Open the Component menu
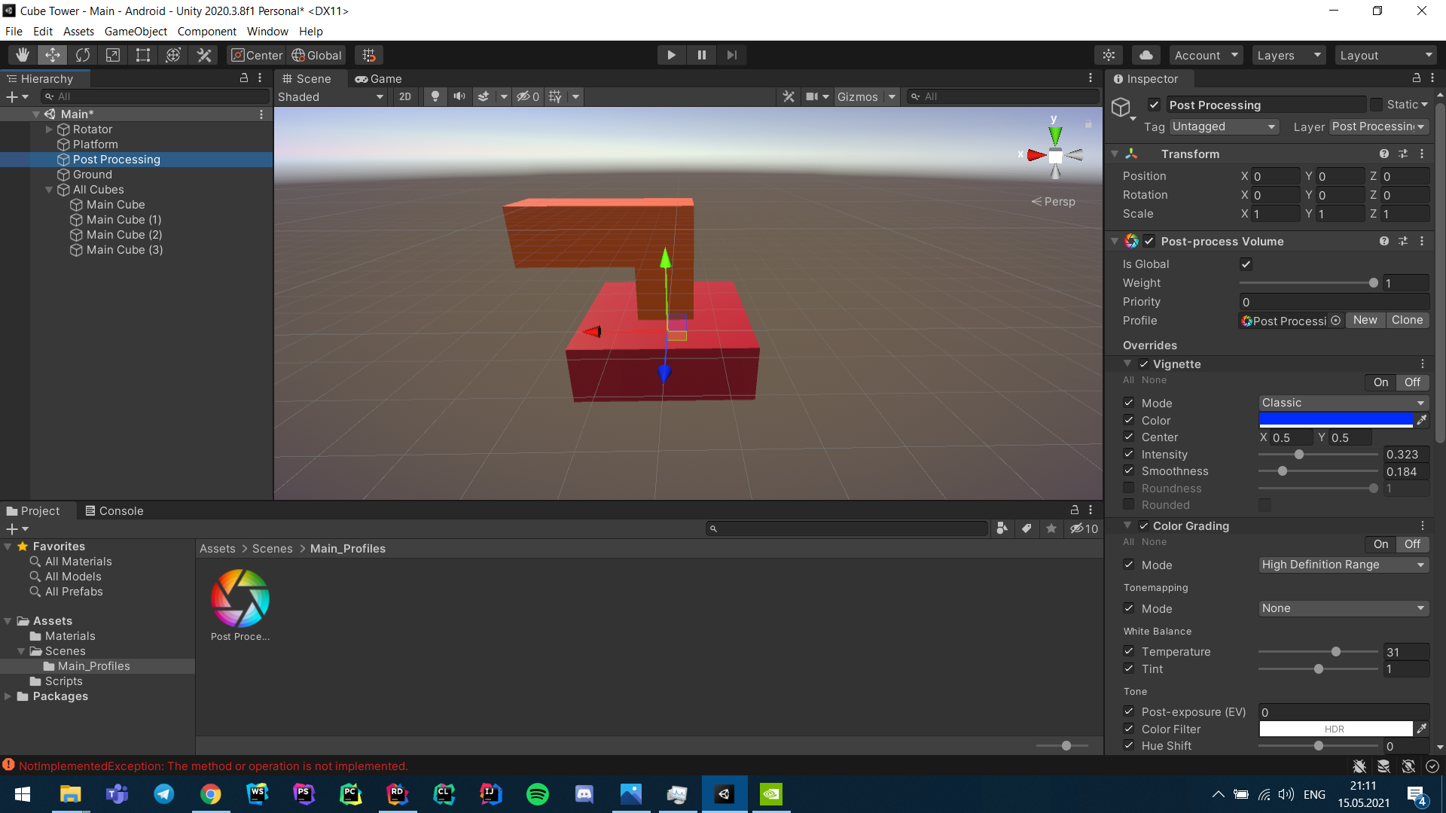 pos(206,31)
